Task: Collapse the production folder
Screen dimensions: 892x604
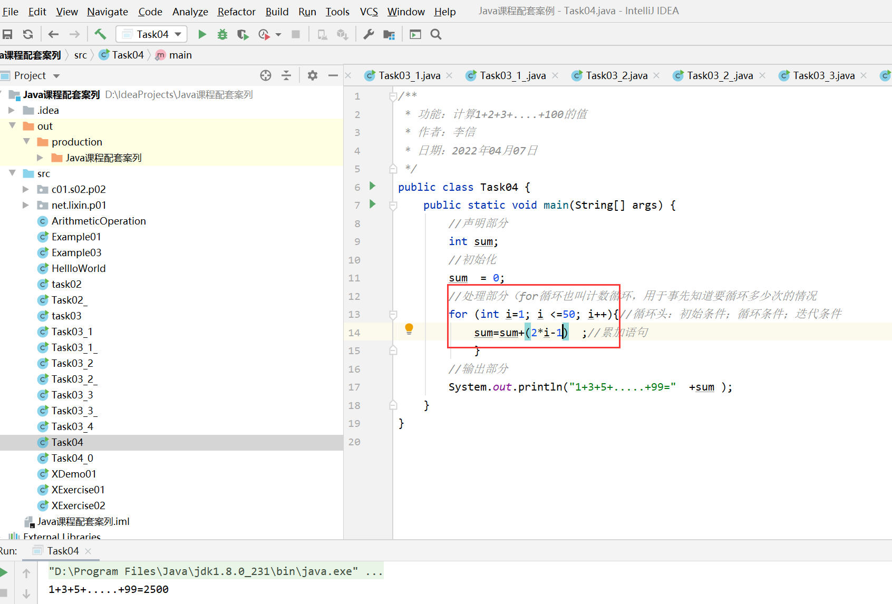Action: [26, 141]
